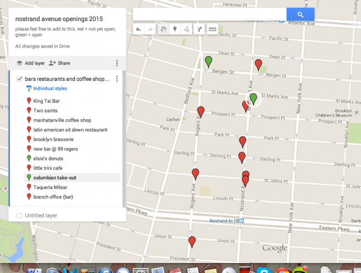361x273 pixels.
Task: Click the red pin at Bergen St and Nostrand
Action: click(258, 64)
